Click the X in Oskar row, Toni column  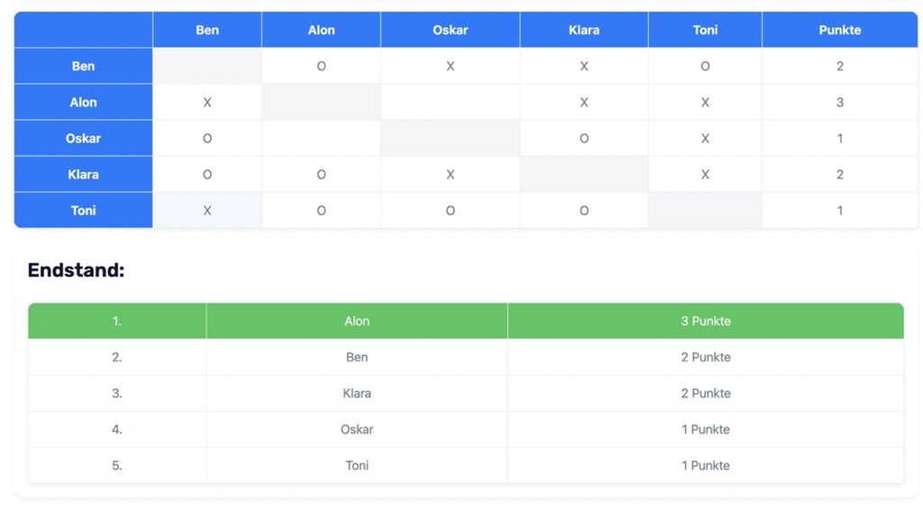click(x=705, y=138)
